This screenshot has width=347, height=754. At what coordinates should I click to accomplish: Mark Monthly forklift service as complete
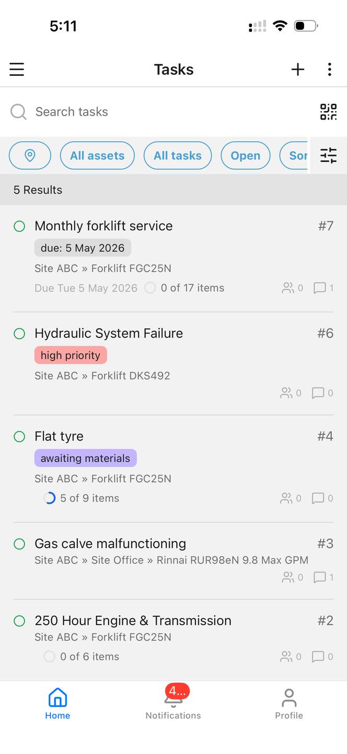tap(19, 226)
